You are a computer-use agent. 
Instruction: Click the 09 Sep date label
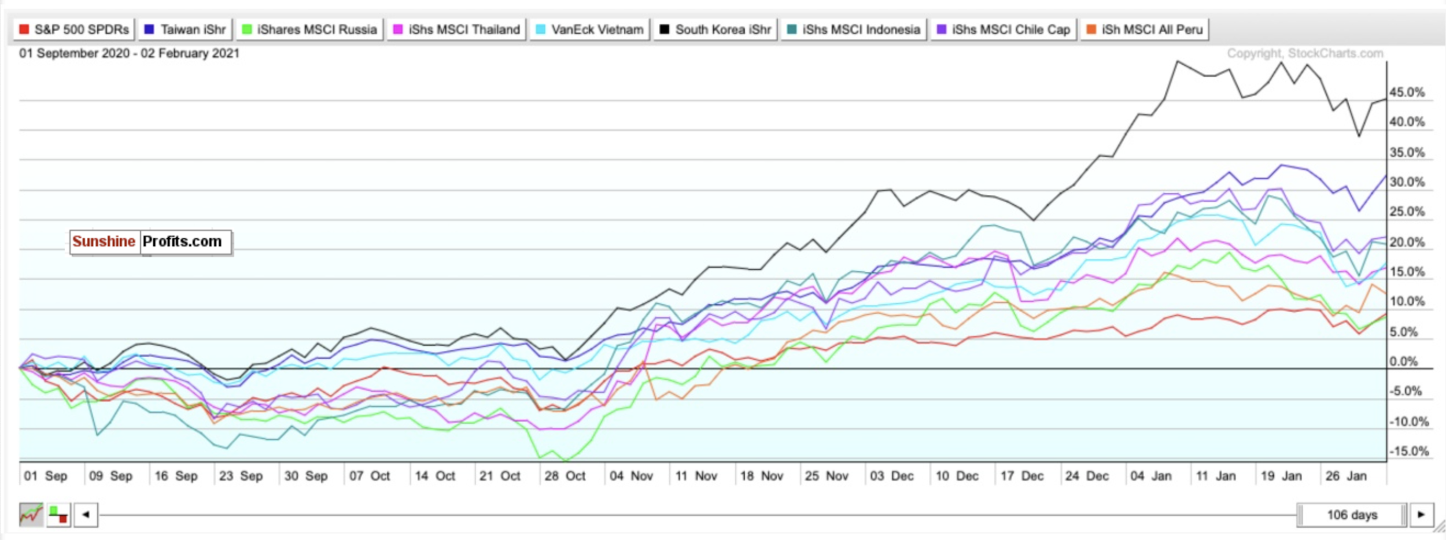click(110, 476)
